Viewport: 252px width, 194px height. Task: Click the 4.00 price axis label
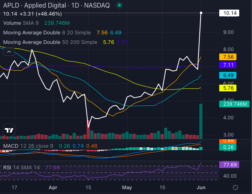point(228,118)
